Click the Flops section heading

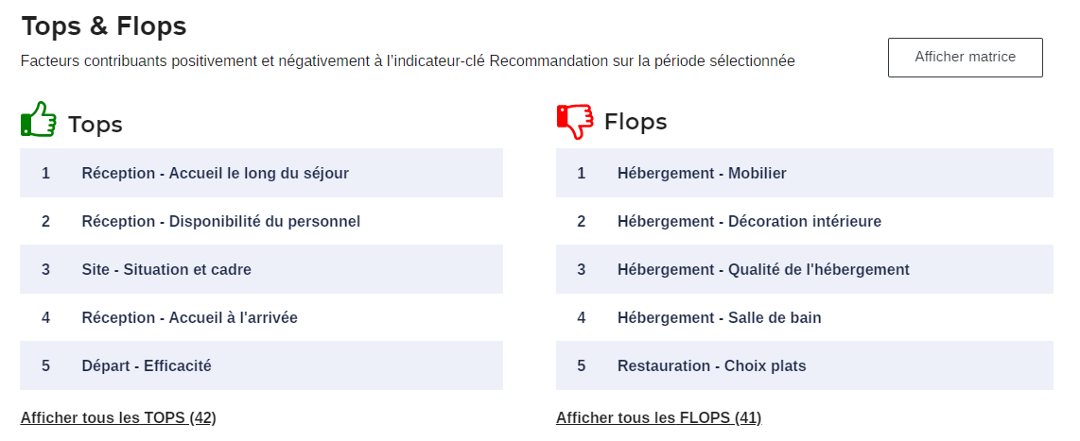(636, 122)
